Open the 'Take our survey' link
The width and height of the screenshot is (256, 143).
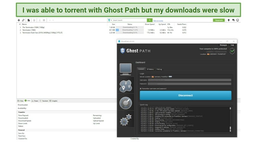pos(158,21)
